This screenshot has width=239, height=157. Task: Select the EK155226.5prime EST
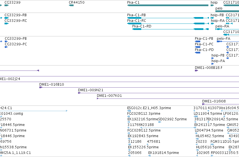point(129,150)
